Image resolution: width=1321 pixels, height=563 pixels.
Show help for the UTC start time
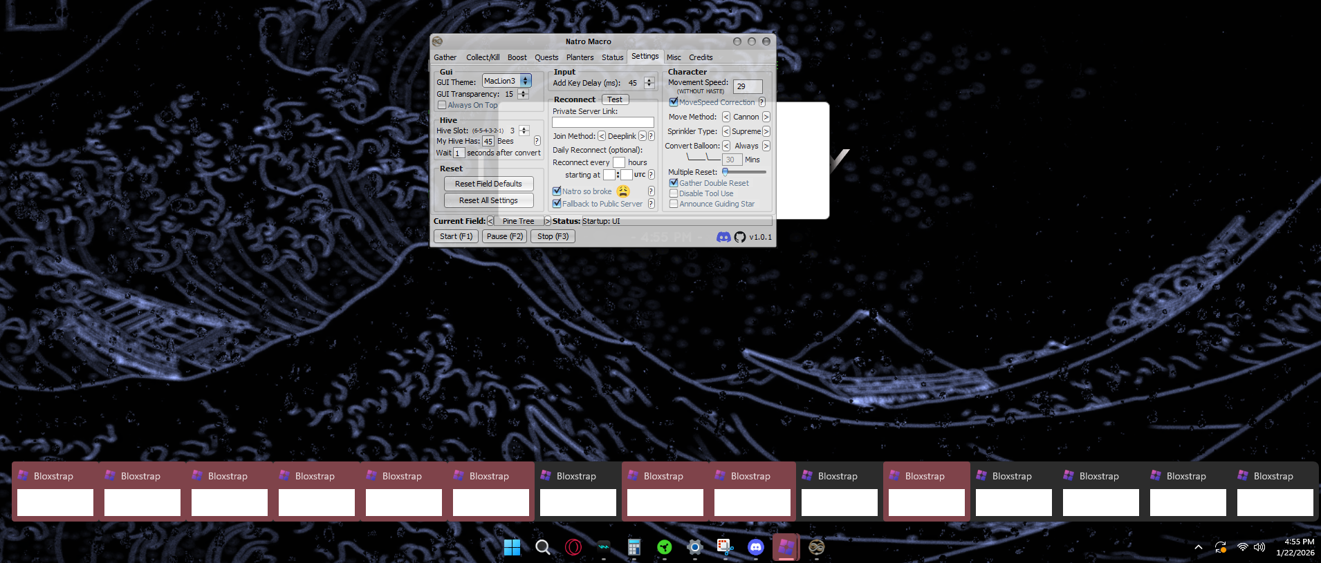coord(652,175)
